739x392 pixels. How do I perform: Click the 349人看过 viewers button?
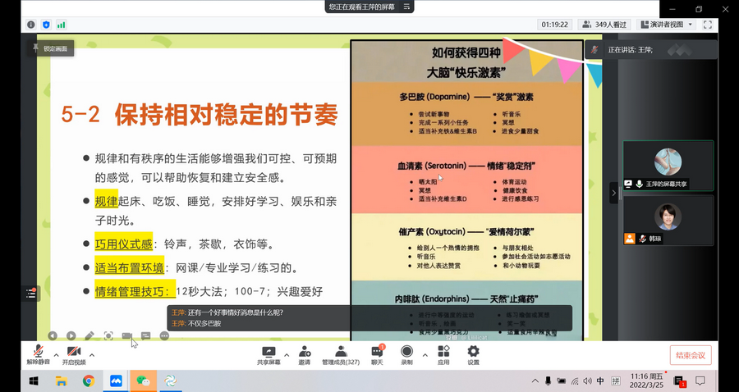[x=604, y=25]
